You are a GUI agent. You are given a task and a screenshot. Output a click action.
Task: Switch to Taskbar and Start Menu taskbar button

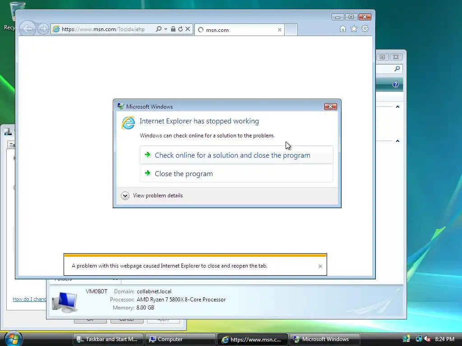(x=108, y=339)
